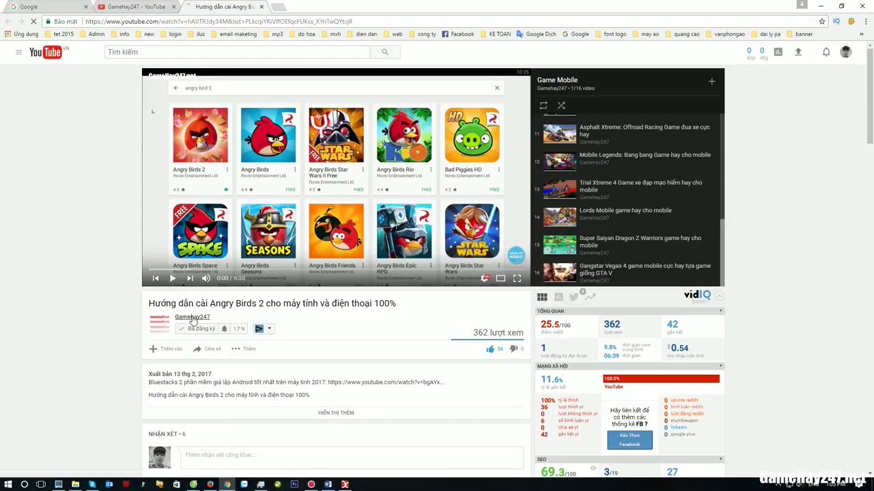Screen dimensions: 874x491
Task: Switch to Google browser tab
Action: tap(48, 7)
